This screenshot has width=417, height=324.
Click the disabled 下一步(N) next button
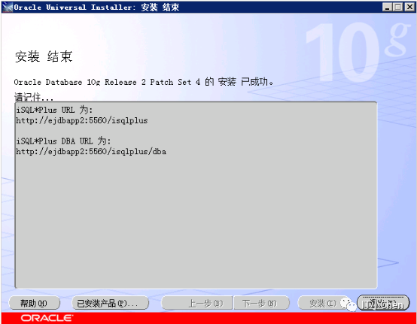click(261, 303)
